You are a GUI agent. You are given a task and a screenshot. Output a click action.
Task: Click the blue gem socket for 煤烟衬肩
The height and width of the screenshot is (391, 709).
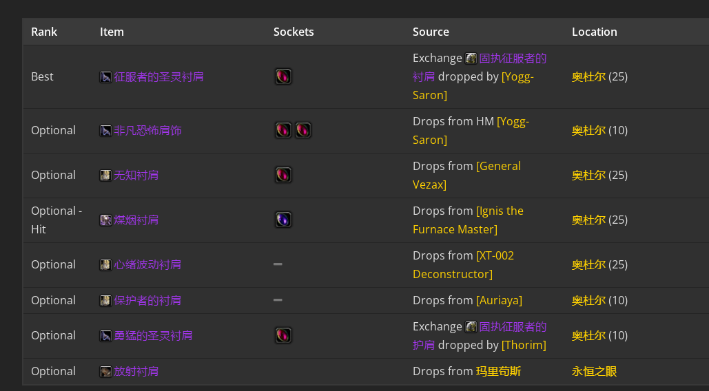click(x=283, y=220)
